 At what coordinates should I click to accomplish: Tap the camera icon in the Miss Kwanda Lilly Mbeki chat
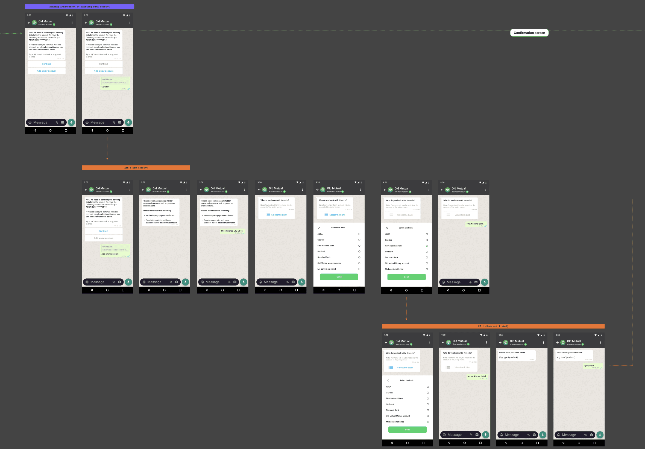click(235, 282)
